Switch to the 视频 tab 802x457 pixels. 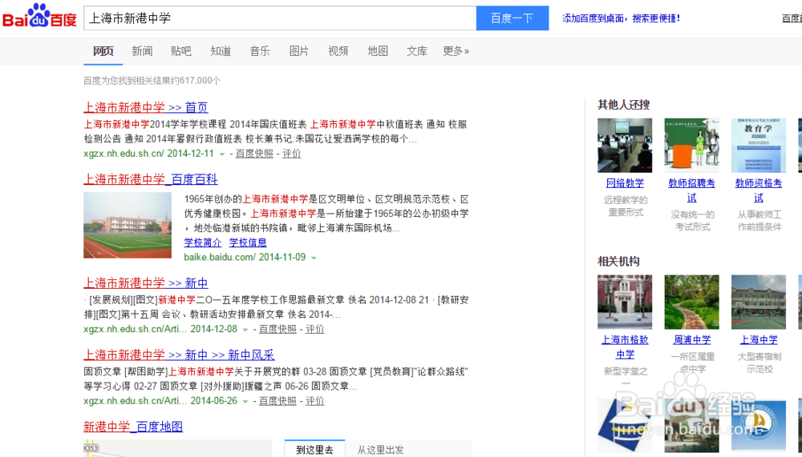click(x=338, y=51)
